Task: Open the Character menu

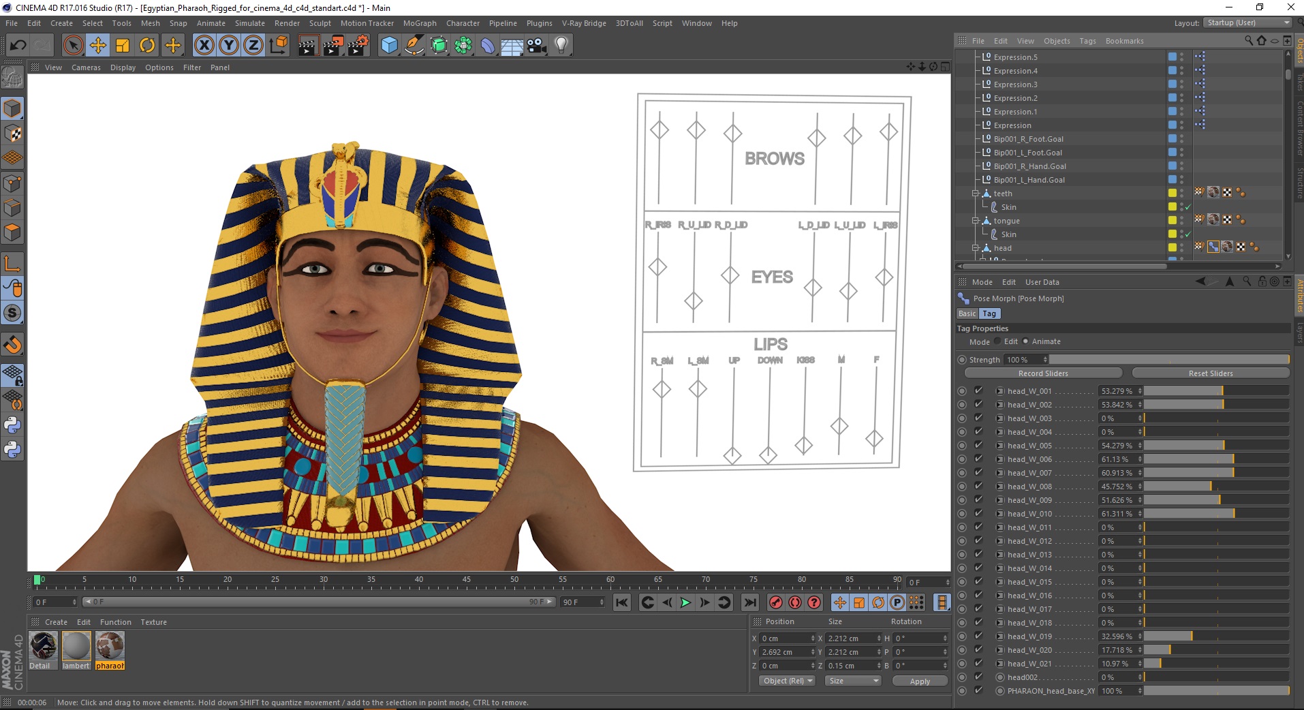Action: pos(463,23)
